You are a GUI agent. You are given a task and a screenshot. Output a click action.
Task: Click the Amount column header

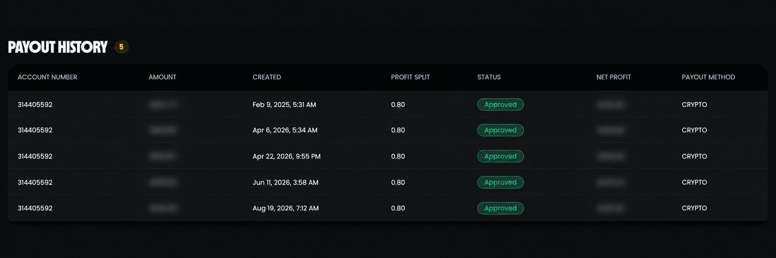pyautogui.click(x=162, y=77)
